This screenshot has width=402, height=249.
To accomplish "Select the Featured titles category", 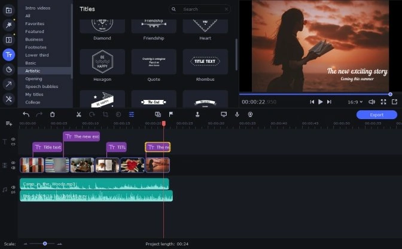I will (35, 32).
